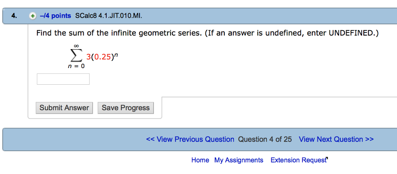
Task: Open the My Assignments link
Action: [239, 160]
